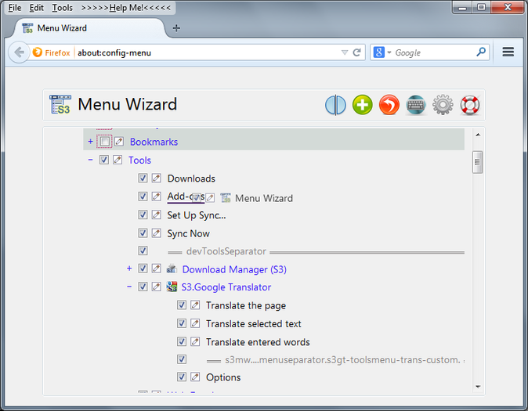Enable the Bookmarks checkbox
Screen dimensions: 528x411
pyautogui.click(x=104, y=142)
